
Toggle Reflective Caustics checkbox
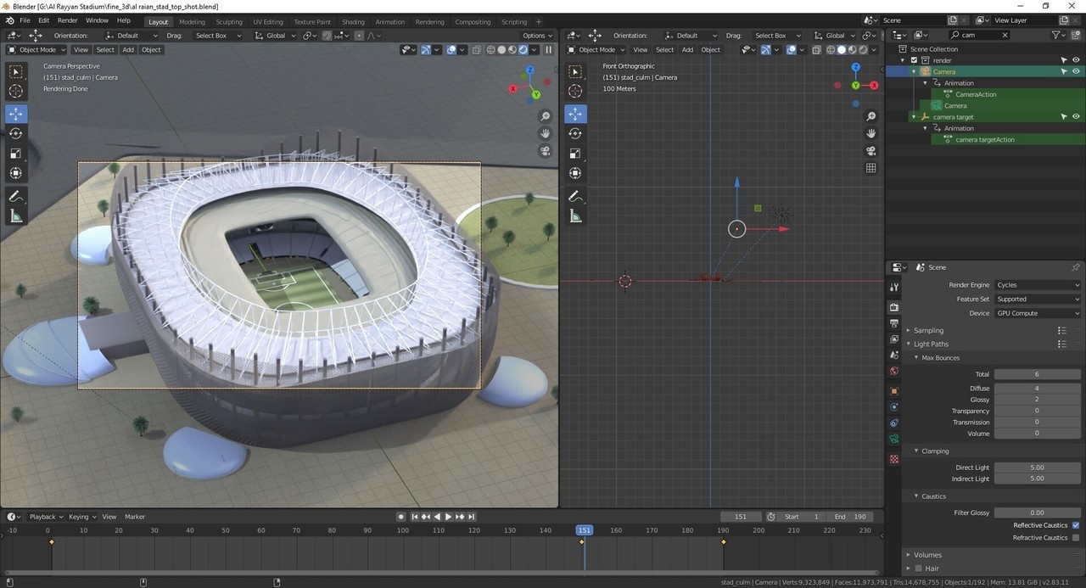coord(1076,525)
